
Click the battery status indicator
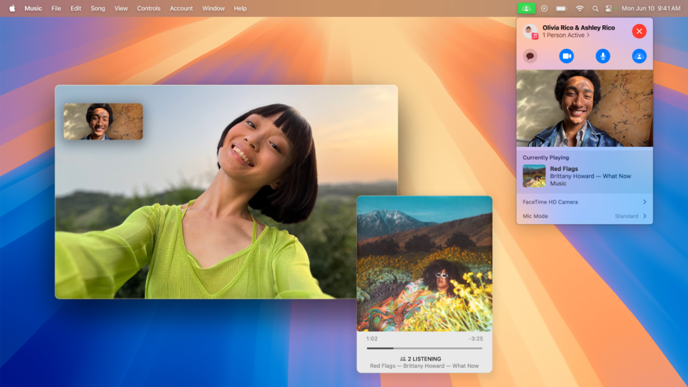pyautogui.click(x=561, y=9)
